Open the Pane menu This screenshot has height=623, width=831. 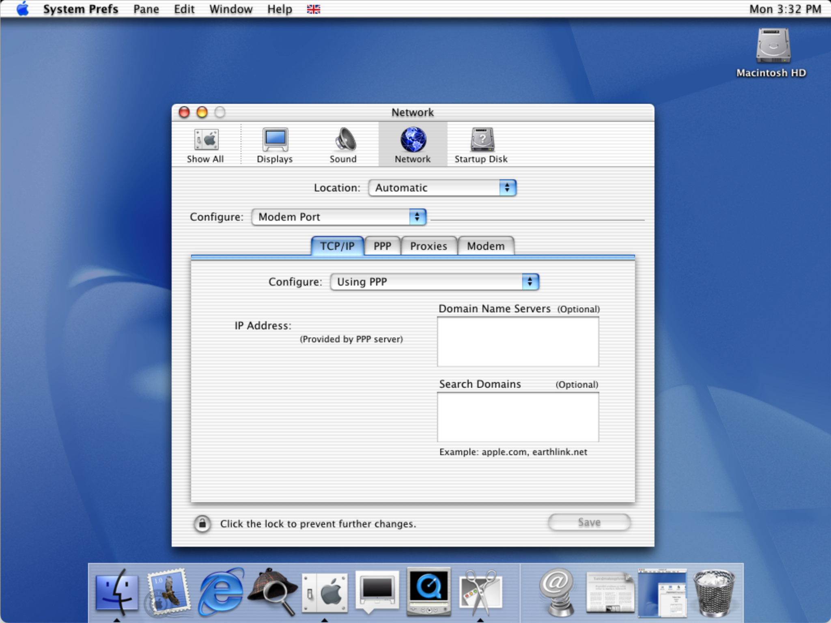[x=146, y=9]
